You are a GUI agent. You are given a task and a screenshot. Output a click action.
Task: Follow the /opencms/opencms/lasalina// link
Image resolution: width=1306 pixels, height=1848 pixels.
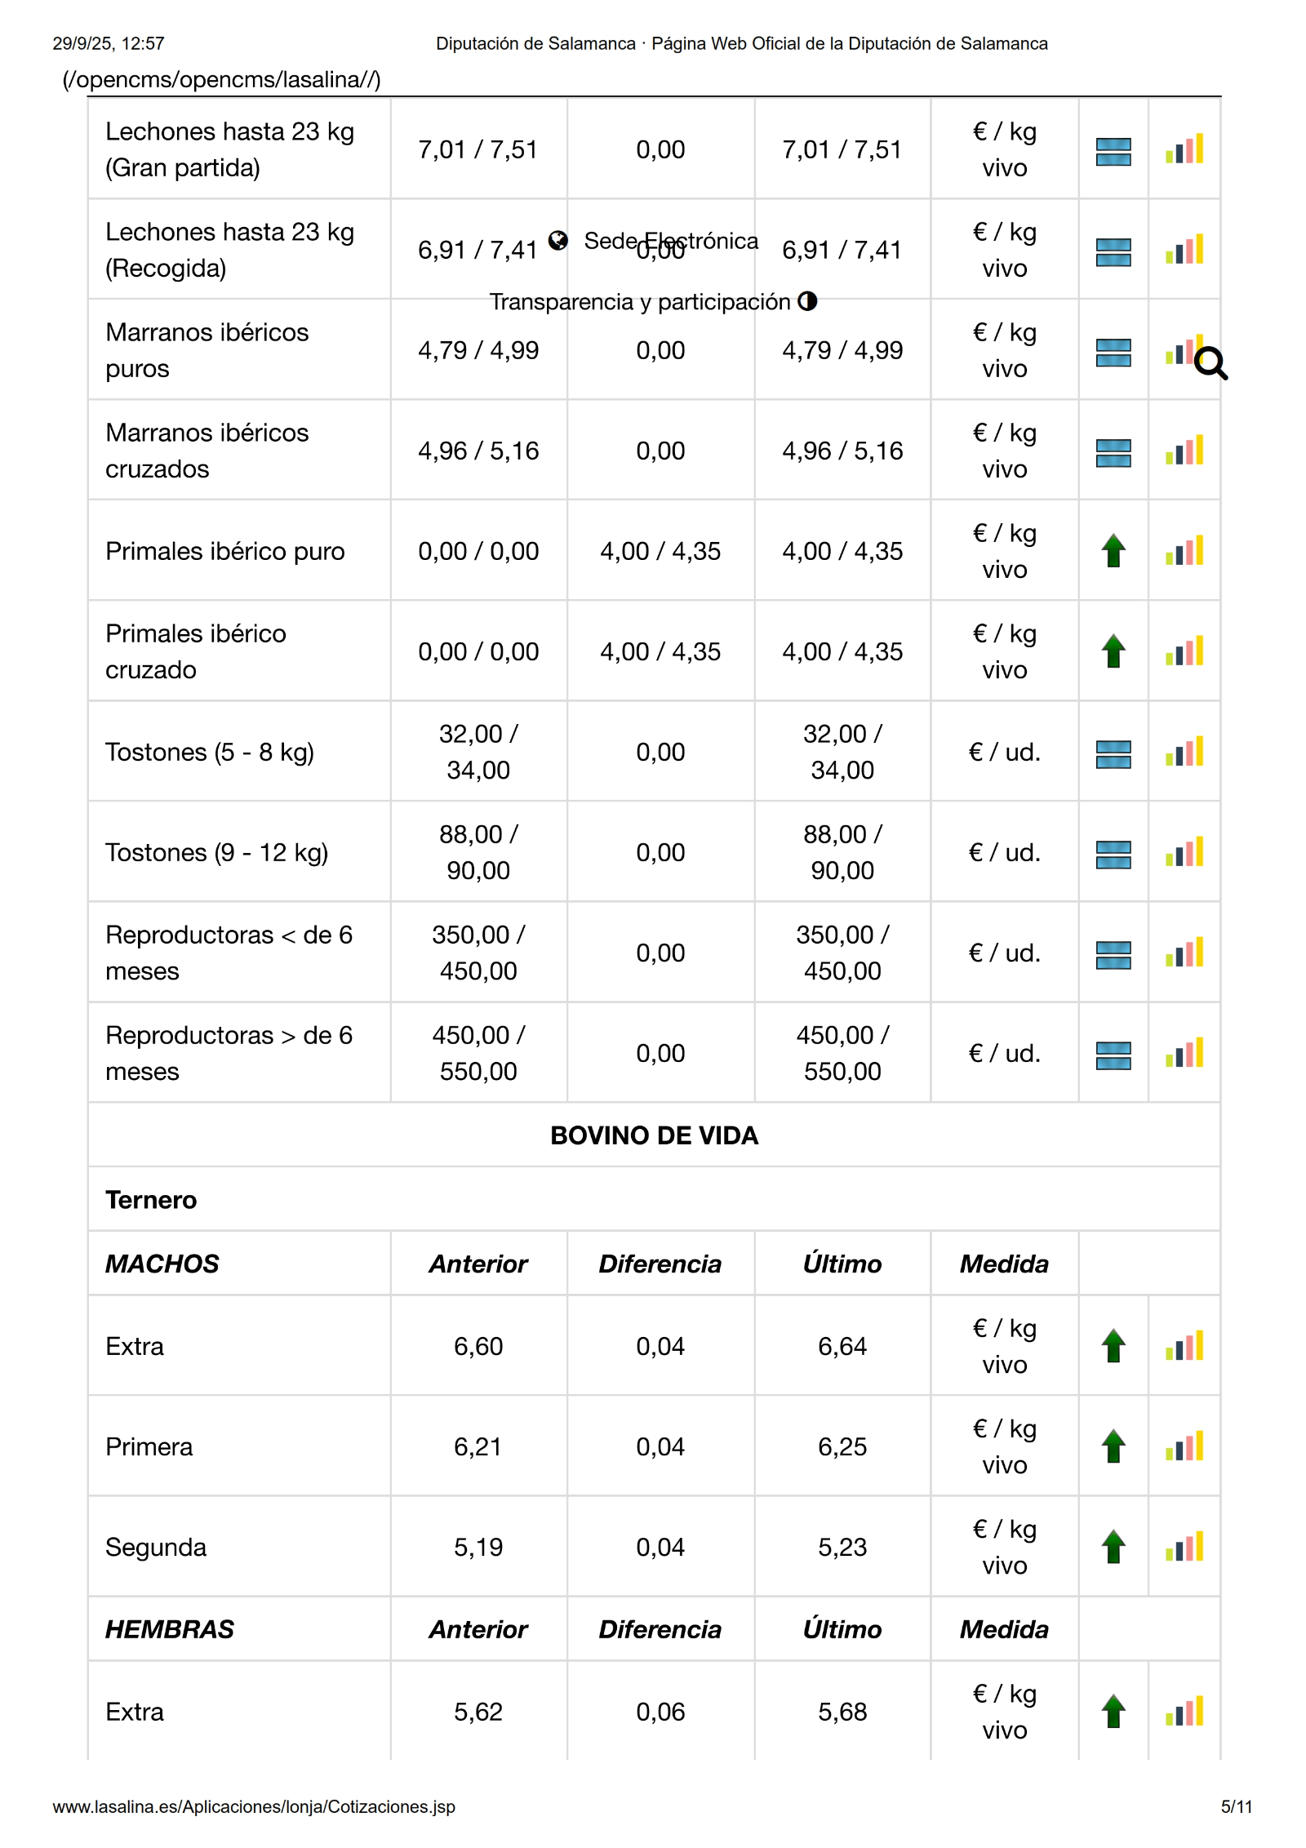point(222,79)
